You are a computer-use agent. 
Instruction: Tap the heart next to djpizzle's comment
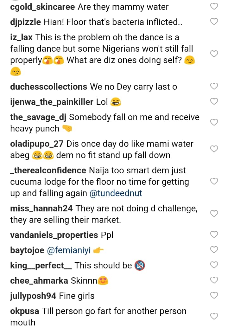[214, 22]
